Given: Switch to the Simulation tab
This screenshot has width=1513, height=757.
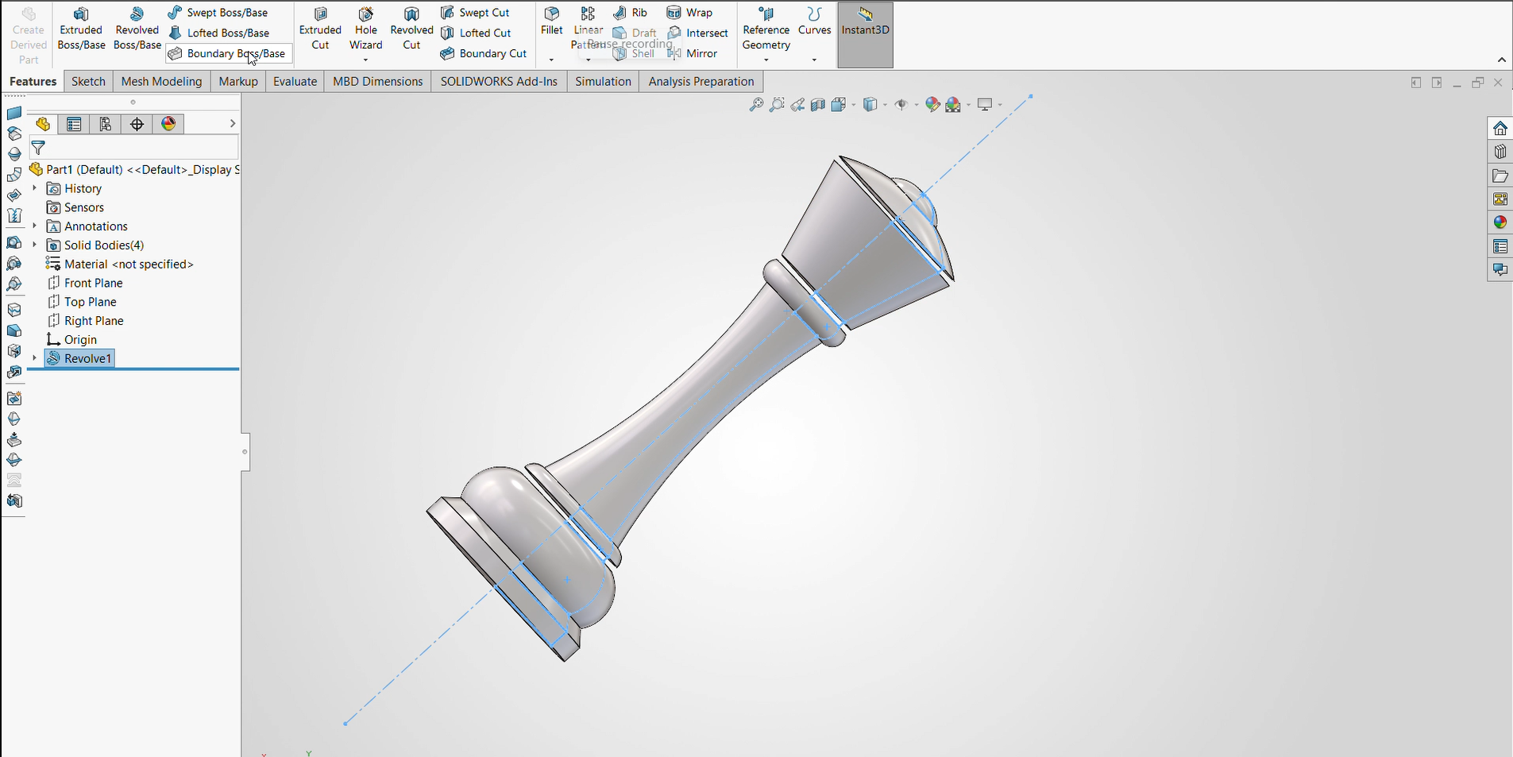Looking at the screenshot, I should point(603,81).
